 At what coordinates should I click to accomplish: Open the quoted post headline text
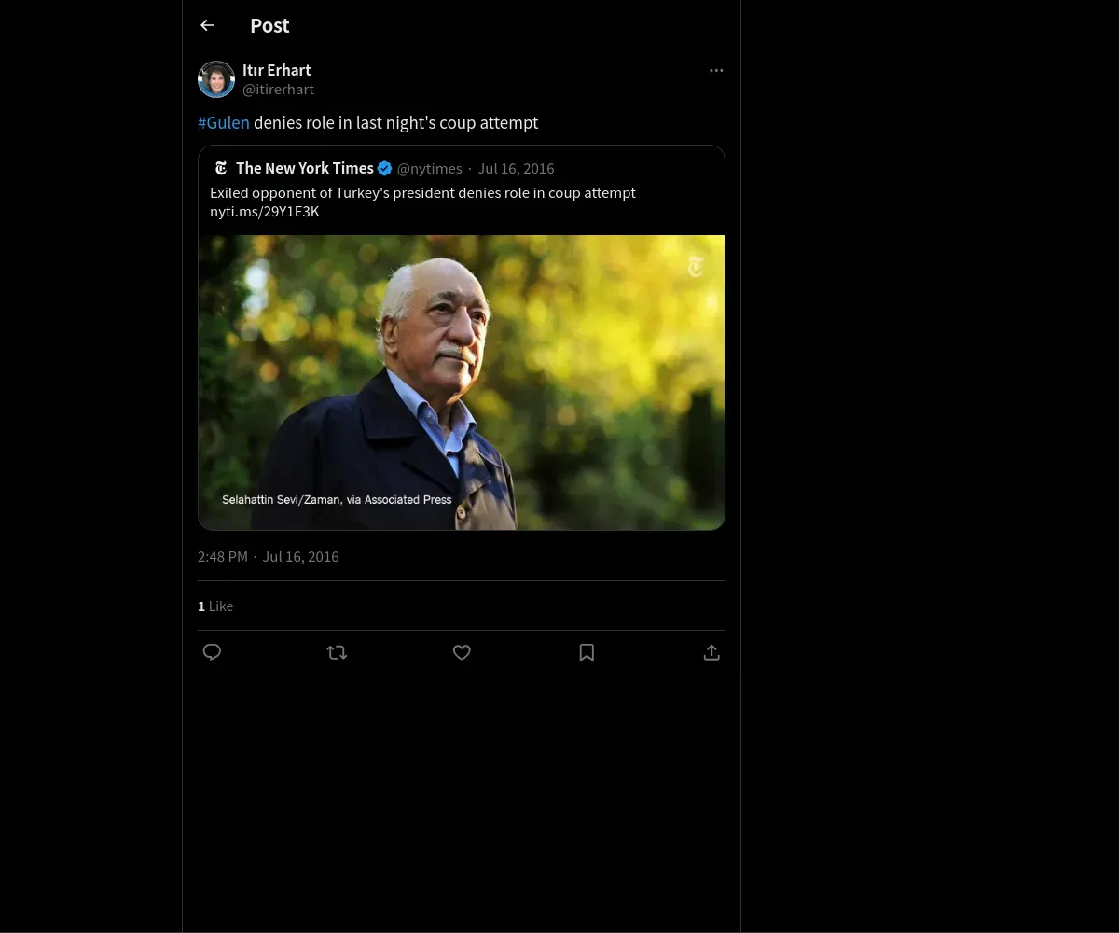click(422, 193)
